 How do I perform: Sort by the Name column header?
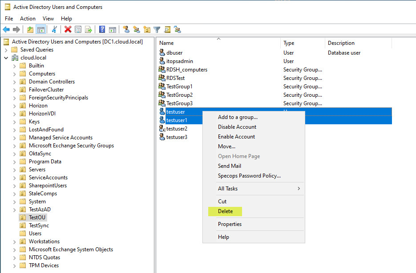[218, 43]
